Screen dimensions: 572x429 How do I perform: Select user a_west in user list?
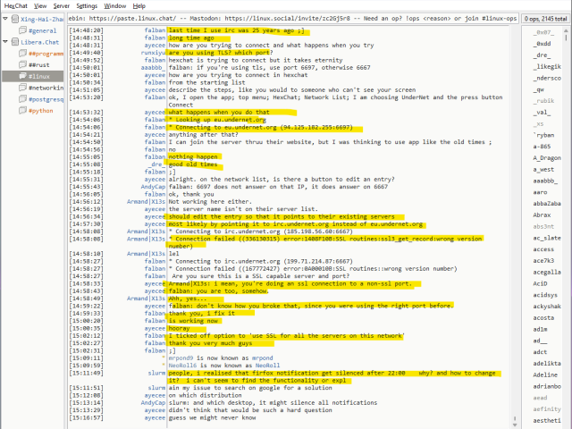point(543,169)
